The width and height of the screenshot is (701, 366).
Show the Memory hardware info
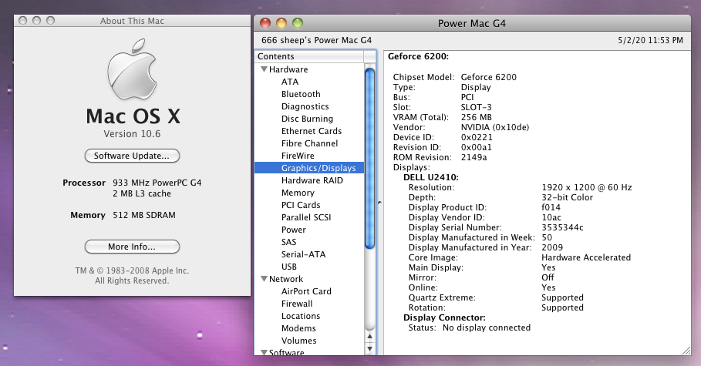(298, 193)
